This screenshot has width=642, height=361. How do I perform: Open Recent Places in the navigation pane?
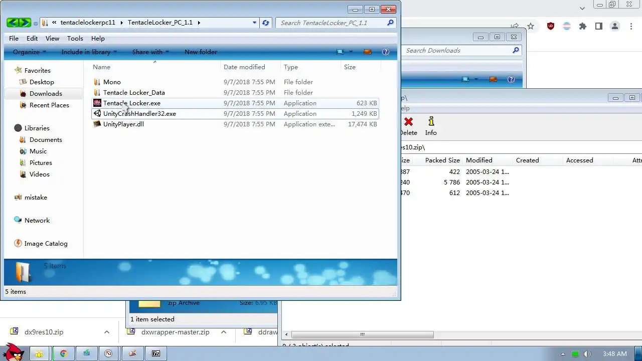[x=49, y=105]
